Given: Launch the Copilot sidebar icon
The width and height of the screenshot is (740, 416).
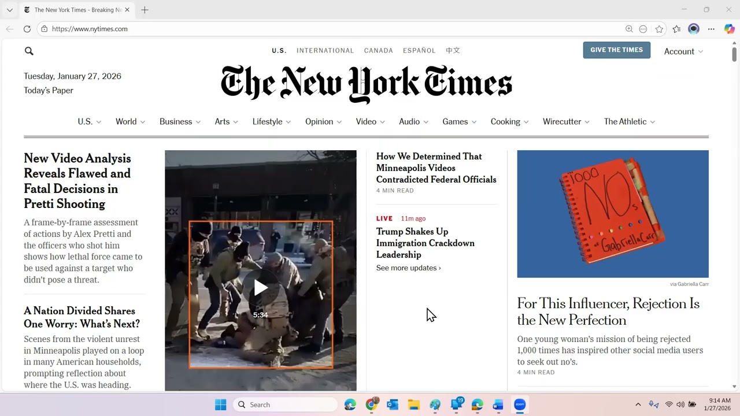Looking at the screenshot, I should pos(730,29).
